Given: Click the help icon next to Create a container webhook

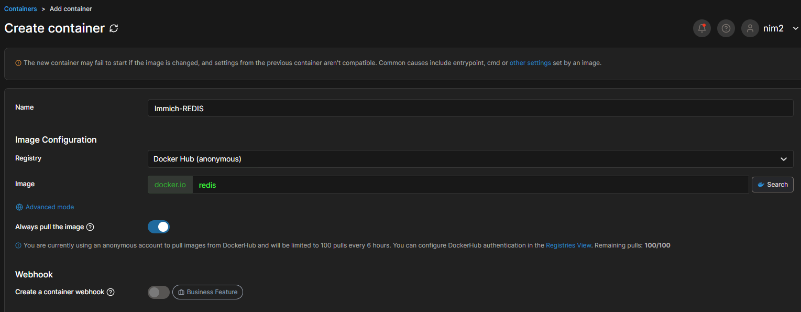Looking at the screenshot, I should [111, 292].
